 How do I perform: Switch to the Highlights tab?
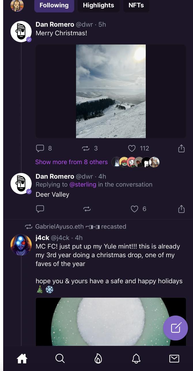point(98,5)
